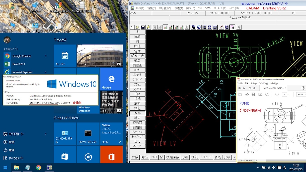306x172 pixels.
Task: Switch to the ツール tab in Acrobat Reader
Action: 252,88
